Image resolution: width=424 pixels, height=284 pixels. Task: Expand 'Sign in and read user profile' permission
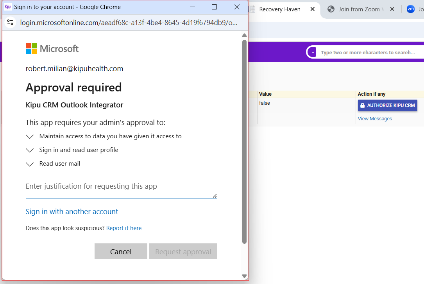click(30, 150)
